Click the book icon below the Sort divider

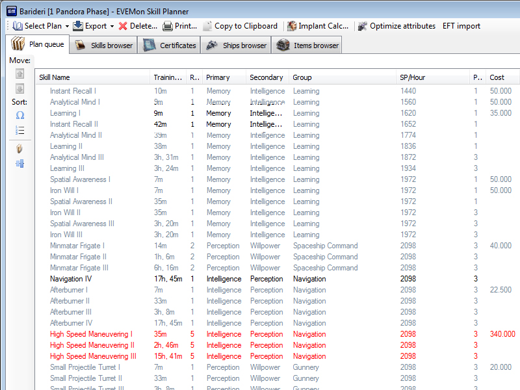tap(19, 149)
